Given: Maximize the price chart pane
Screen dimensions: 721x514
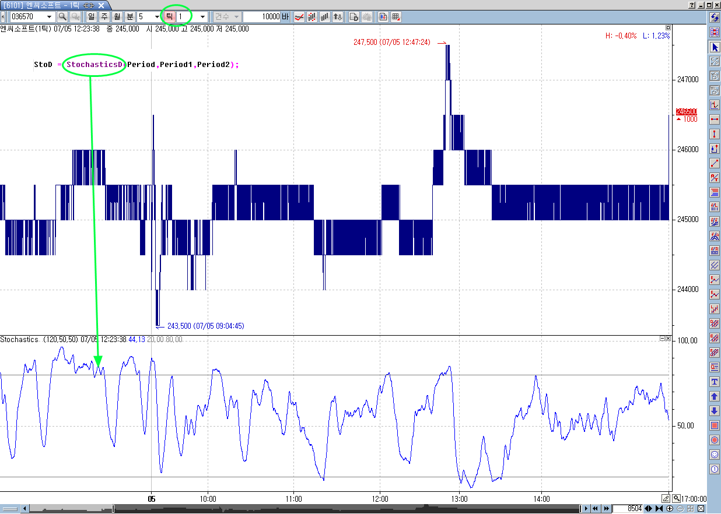Looking at the screenshot, I should point(668,27).
